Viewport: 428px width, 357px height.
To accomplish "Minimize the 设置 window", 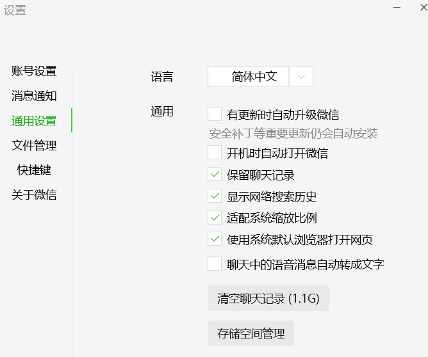I will pyautogui.click(x=397, y=8).
